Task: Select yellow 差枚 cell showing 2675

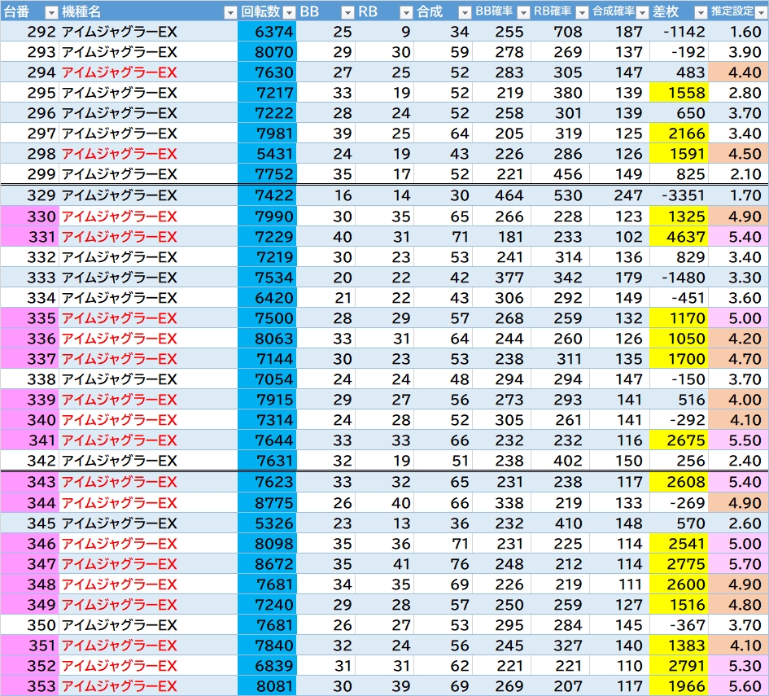Action: coord(679,440)
